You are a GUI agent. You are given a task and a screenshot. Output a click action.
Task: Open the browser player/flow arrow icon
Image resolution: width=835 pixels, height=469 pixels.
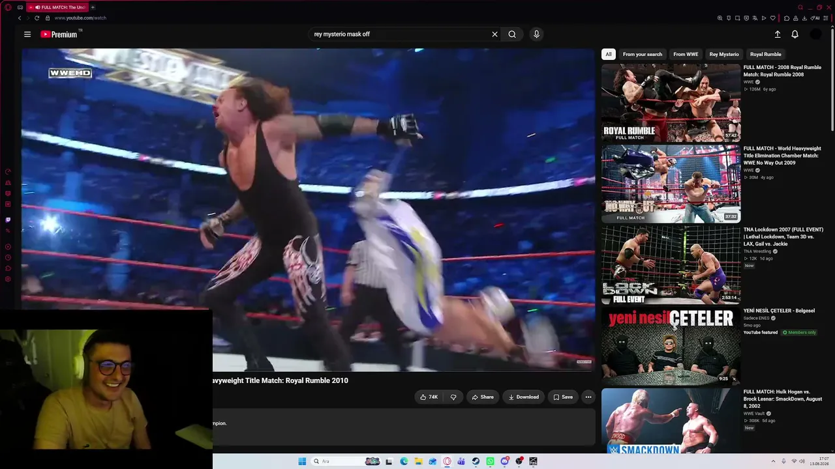764,18
